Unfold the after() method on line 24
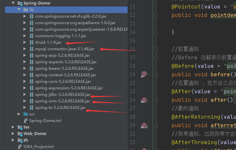The height and width of the screenshot is (150, 236). [156, 100]
